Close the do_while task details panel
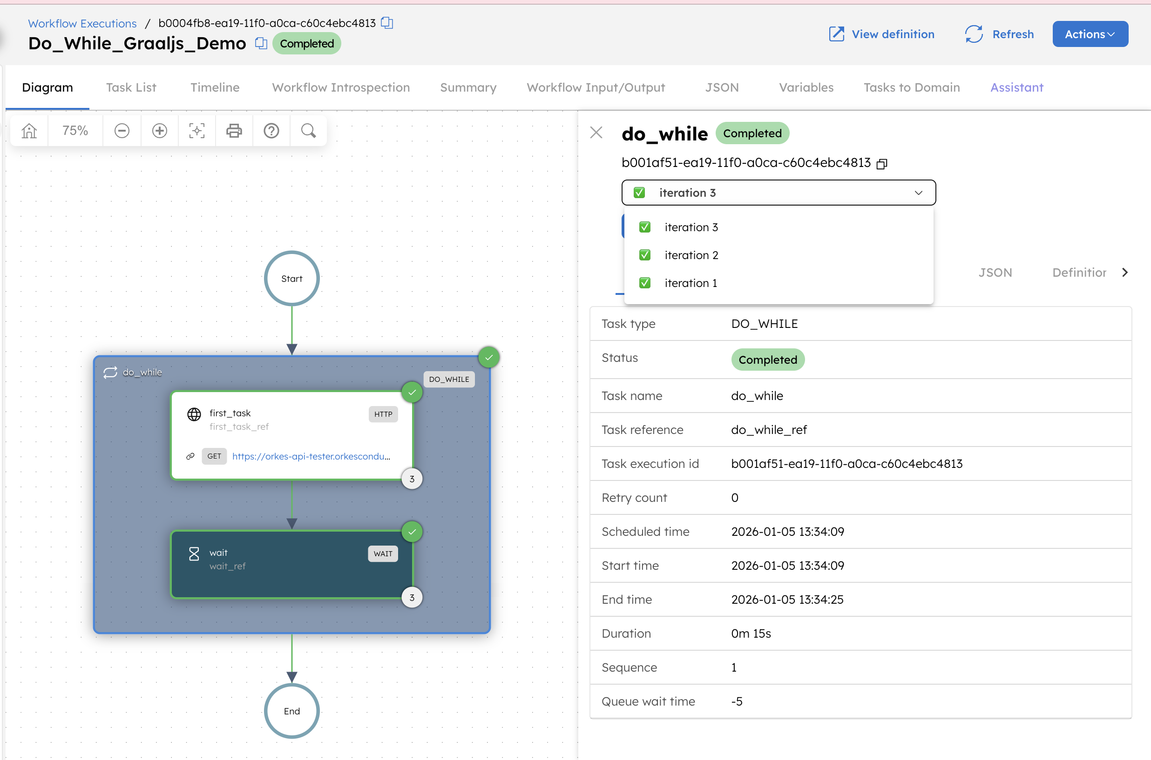 [x=596, y=132]
